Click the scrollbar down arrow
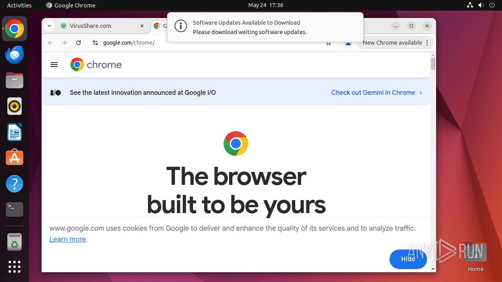This screenshot has height=282, width=502. [433, 269]
